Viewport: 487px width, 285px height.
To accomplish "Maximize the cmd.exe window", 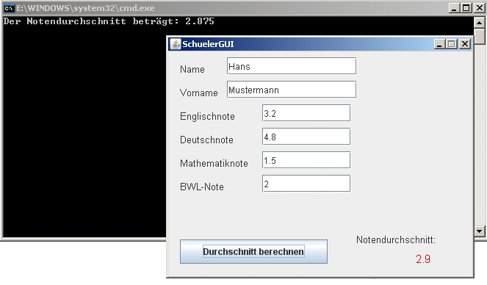I will [x=466, y=8].
